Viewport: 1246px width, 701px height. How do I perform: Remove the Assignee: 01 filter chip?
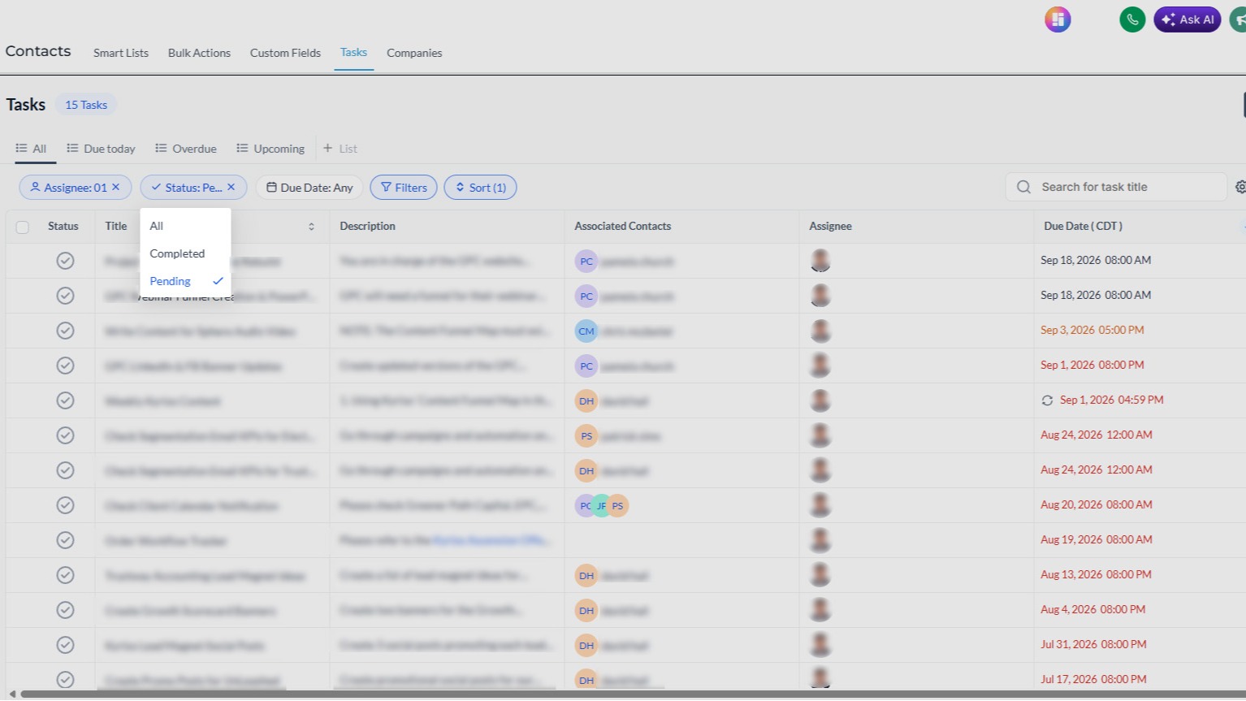pyautogui.click(x=116, y=187)
